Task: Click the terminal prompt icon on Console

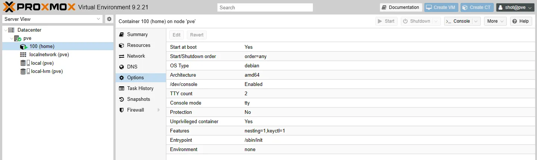Action: (449, 21)
